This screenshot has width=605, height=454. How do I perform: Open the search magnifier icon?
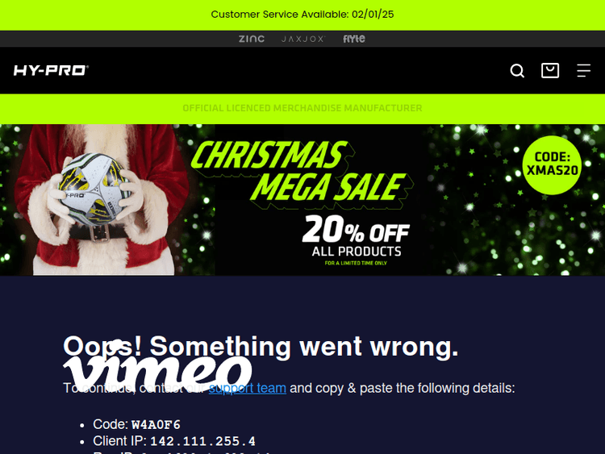tap(517, 71)
